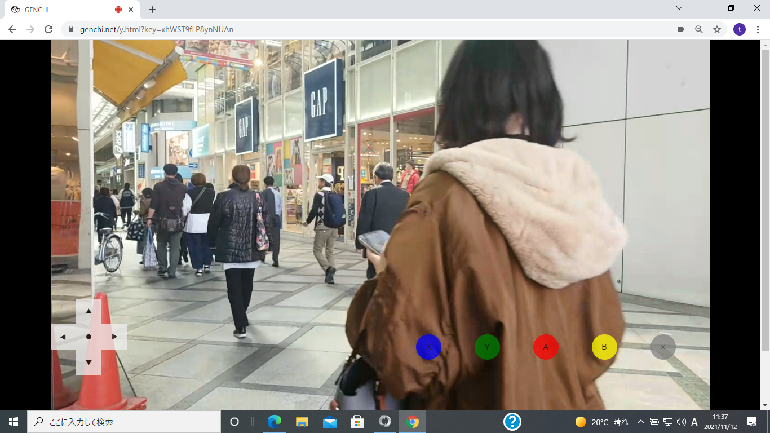Click the center dot of the D-pad
770x433 pixels.
coord(88,337)
